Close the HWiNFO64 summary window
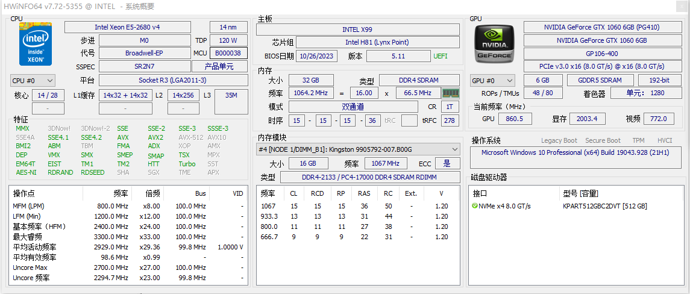The image size is (690, 294). [681, 6]
